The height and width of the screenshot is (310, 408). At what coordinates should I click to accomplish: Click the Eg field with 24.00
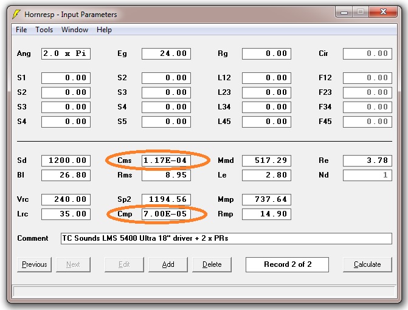click(x=166, y=53)
